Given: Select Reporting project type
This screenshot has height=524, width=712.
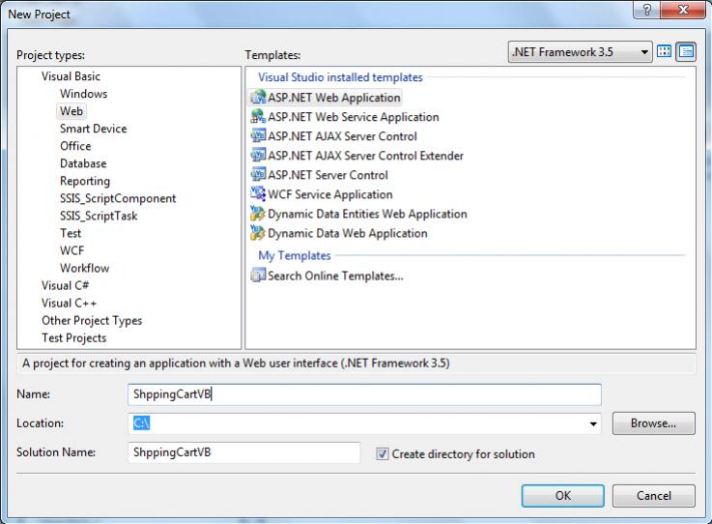Looking at the screenshot, I should click(85, 181).
